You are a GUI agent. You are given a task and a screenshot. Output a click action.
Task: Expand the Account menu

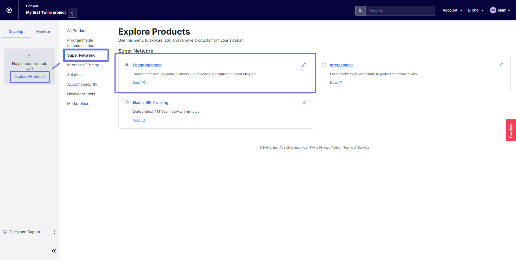(x=453, y=10)
